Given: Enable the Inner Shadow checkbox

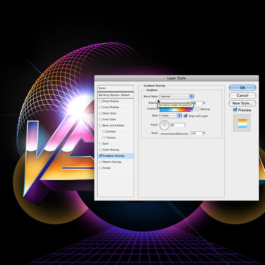Looking at the screenshot, I should coord(101,107).
